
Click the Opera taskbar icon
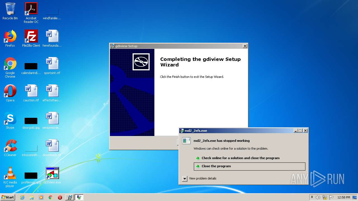[x=60, y=197]
